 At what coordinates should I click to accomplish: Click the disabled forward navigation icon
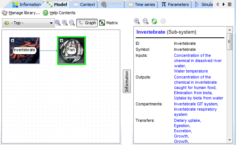pos(163,21)
